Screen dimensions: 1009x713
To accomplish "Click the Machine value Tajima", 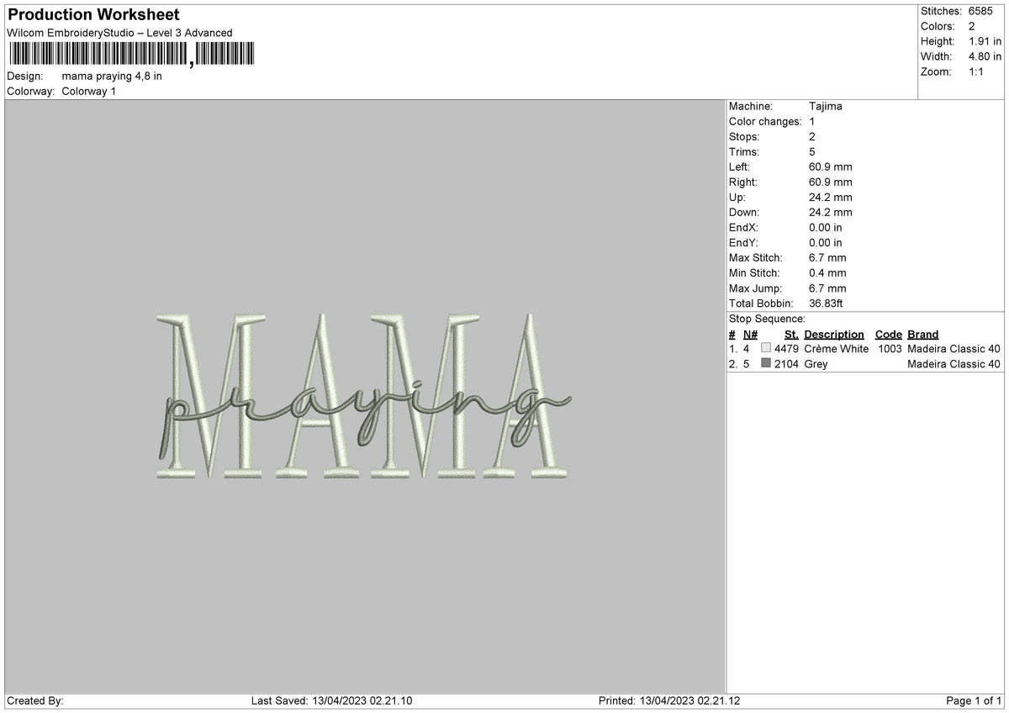I will click(825, 106).
